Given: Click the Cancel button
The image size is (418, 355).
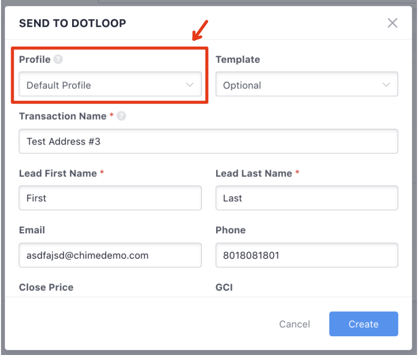Looking at the screenshot, I should [294, 324].
